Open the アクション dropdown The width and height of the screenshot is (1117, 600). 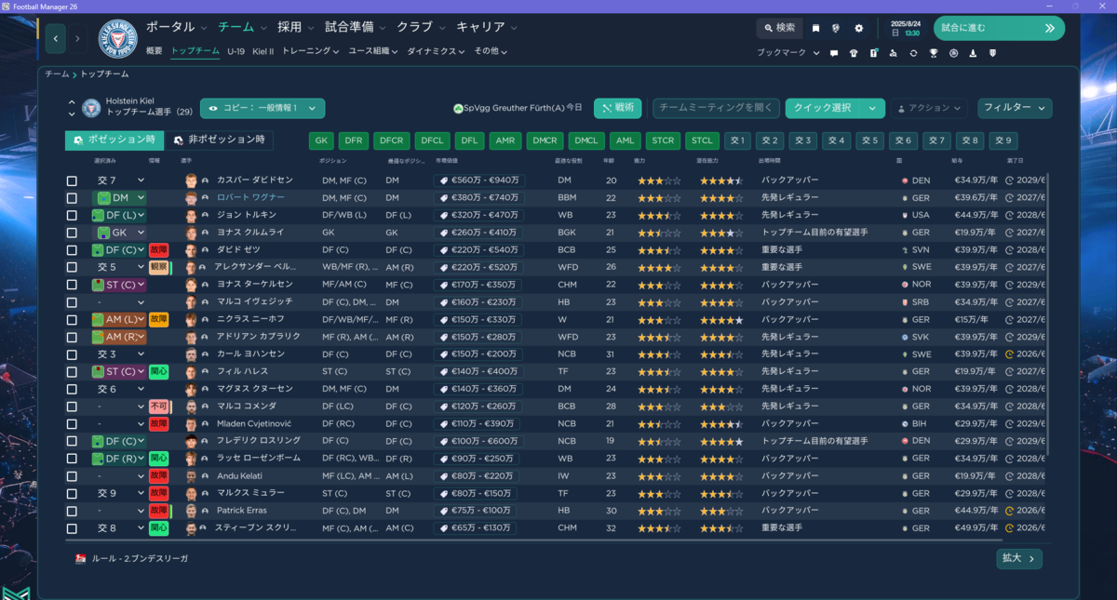[x=929, y=108]
